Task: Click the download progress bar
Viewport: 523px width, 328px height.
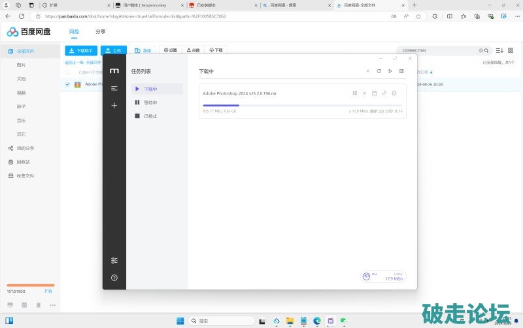Action: tap(302, 105)
